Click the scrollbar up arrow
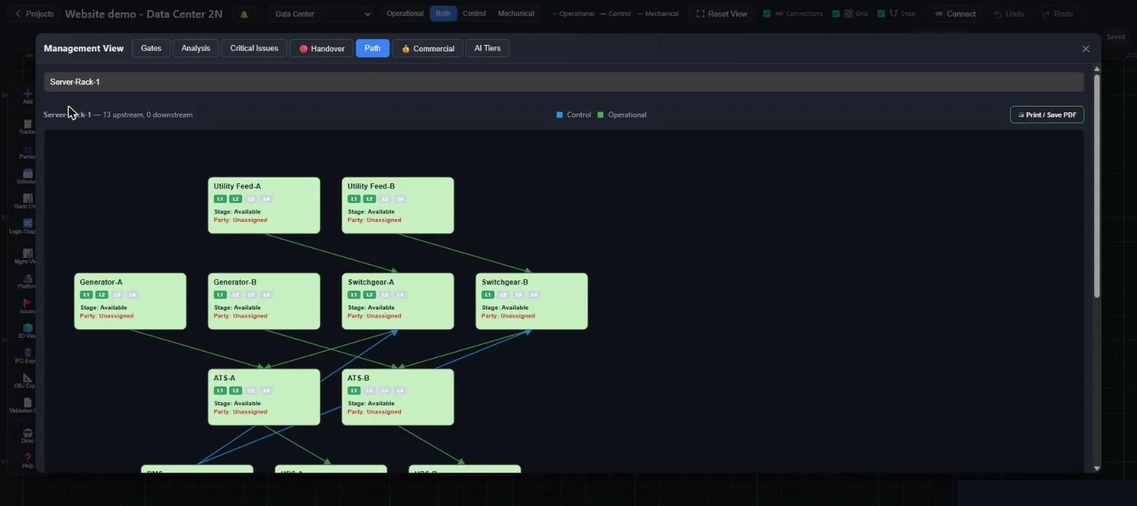The width and height of the screenshot is (1137, 506). [x=1096, y=68]
